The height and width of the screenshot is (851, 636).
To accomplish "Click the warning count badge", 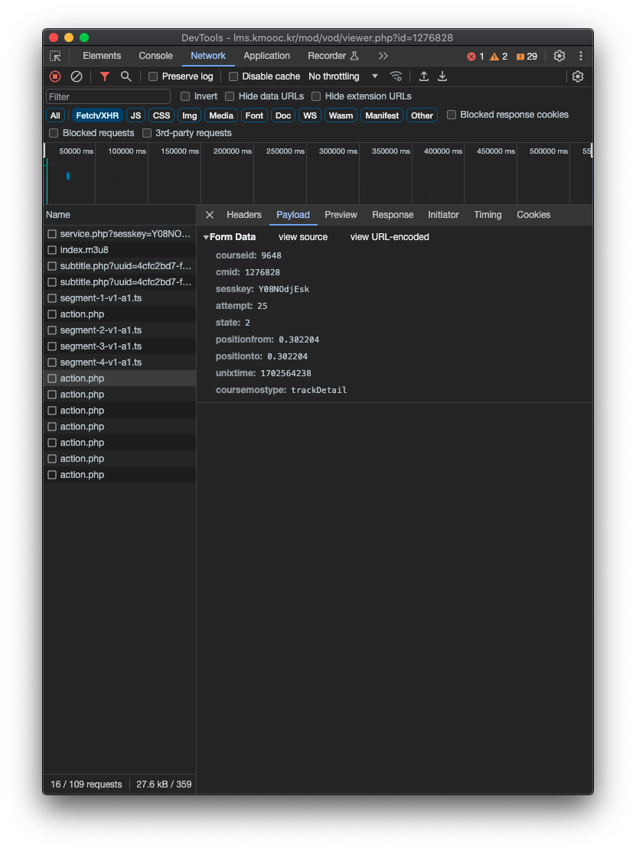I will point(498,57).
